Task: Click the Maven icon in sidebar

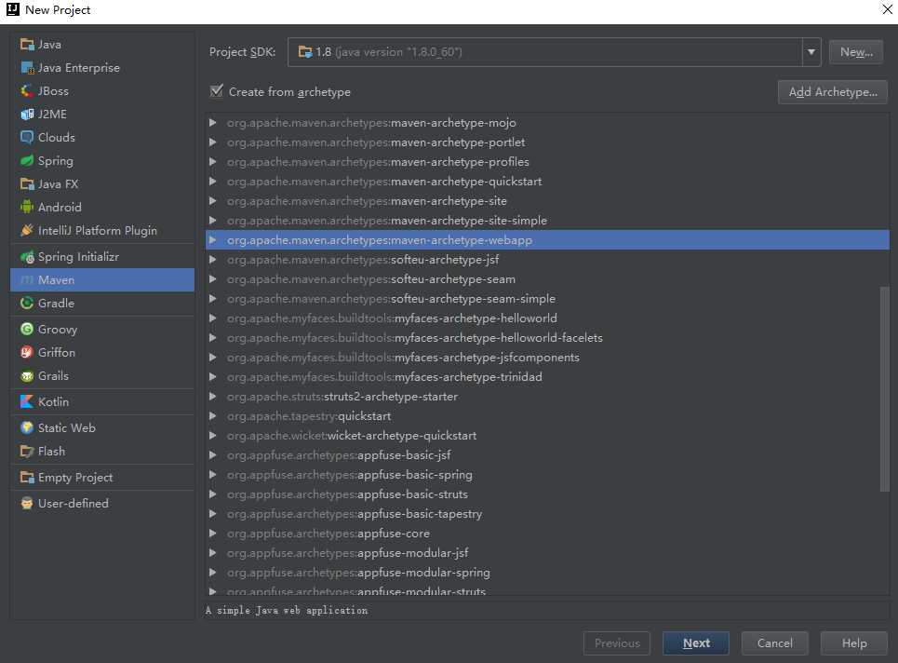Action: (27, 279)
